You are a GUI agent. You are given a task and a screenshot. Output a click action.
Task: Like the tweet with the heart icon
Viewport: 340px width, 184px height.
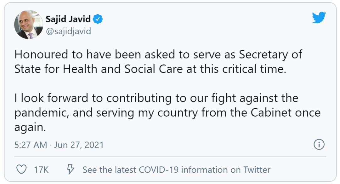(21, 170)
